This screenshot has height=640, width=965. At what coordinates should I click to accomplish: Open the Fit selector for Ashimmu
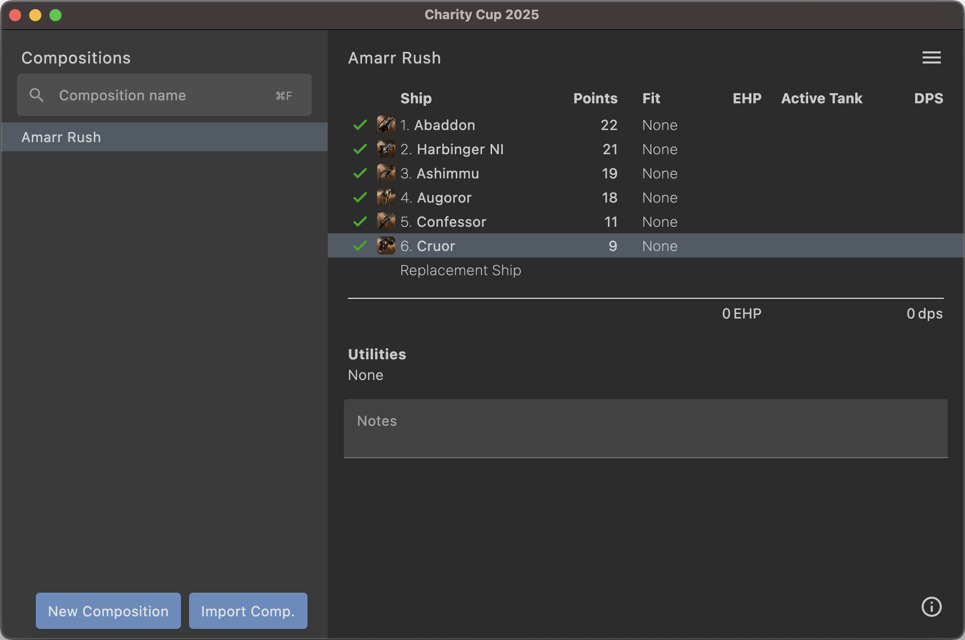pos(659,173)
